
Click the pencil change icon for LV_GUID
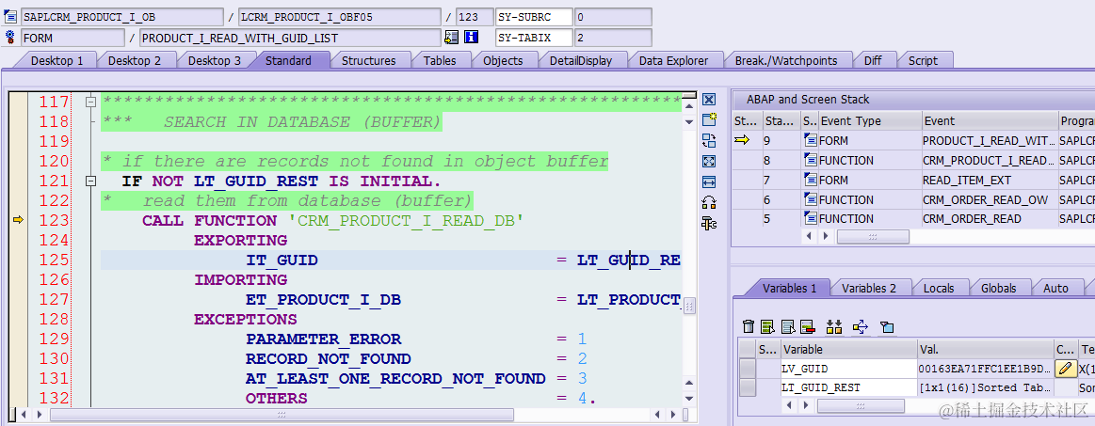pos(1066,368)
